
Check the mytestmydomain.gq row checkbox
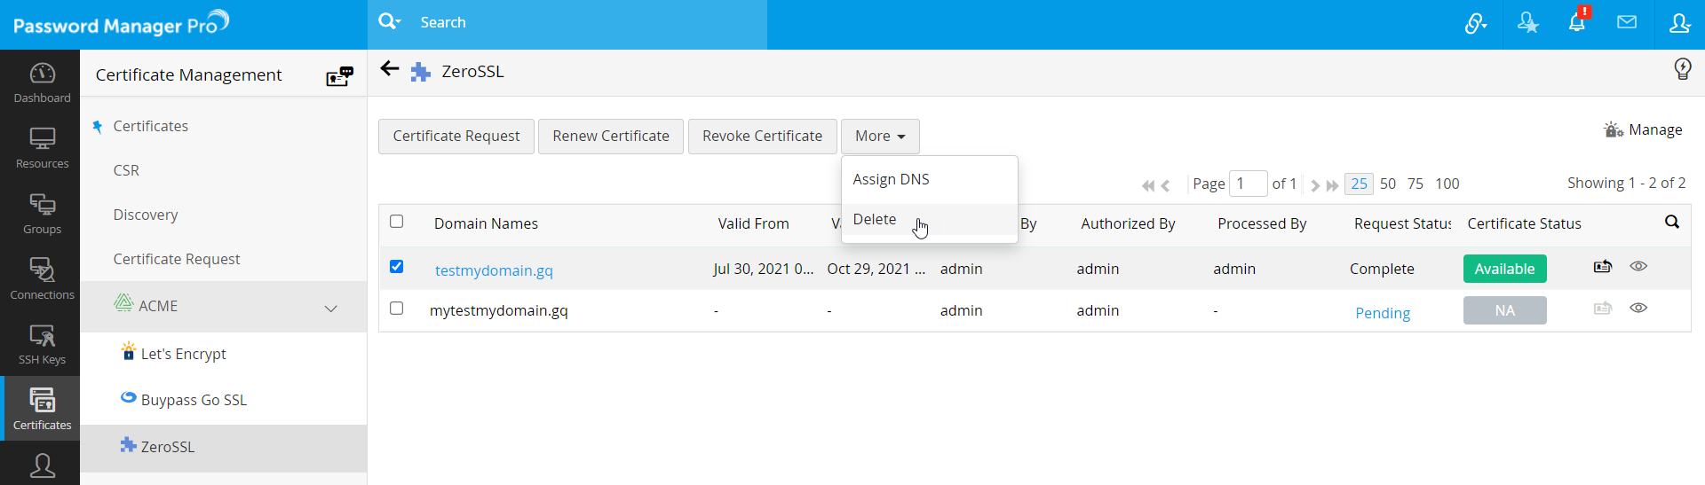(397, 309)
